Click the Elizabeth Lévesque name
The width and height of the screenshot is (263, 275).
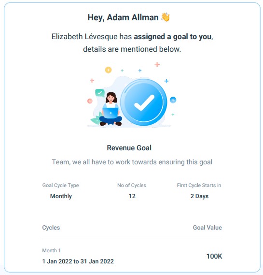84,37
